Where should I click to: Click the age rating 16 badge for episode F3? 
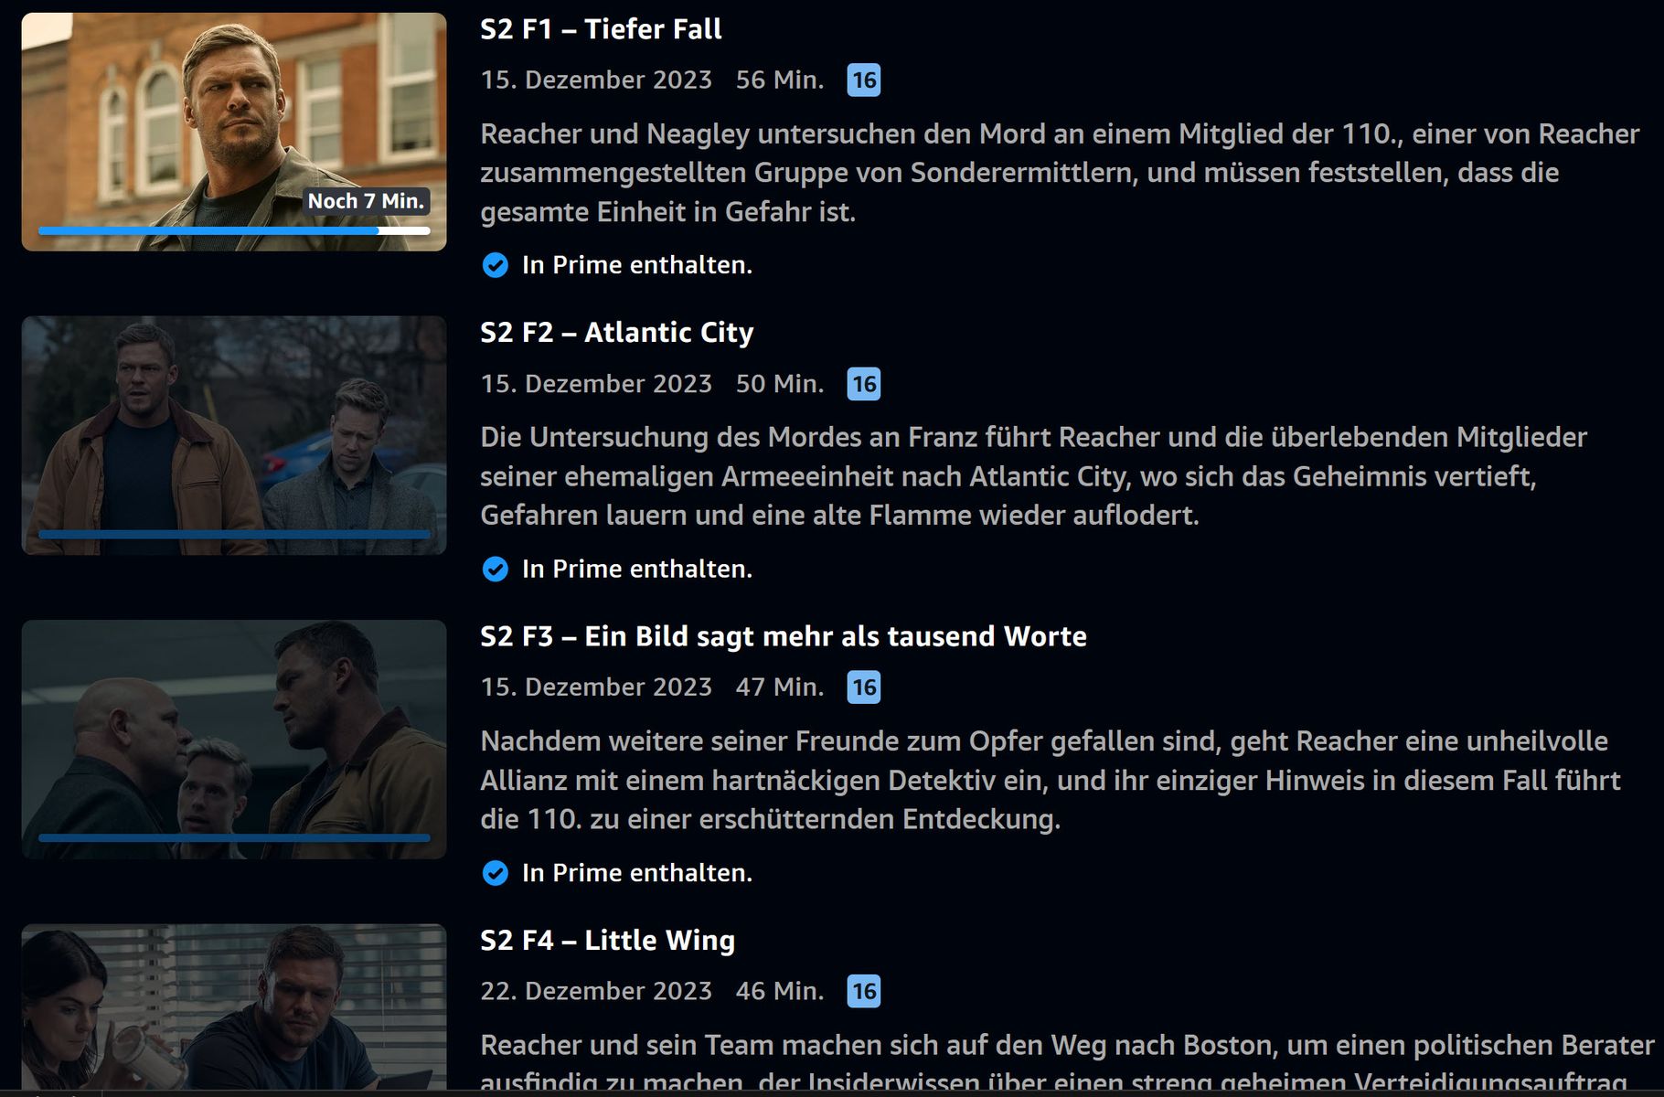coord(863,687)
